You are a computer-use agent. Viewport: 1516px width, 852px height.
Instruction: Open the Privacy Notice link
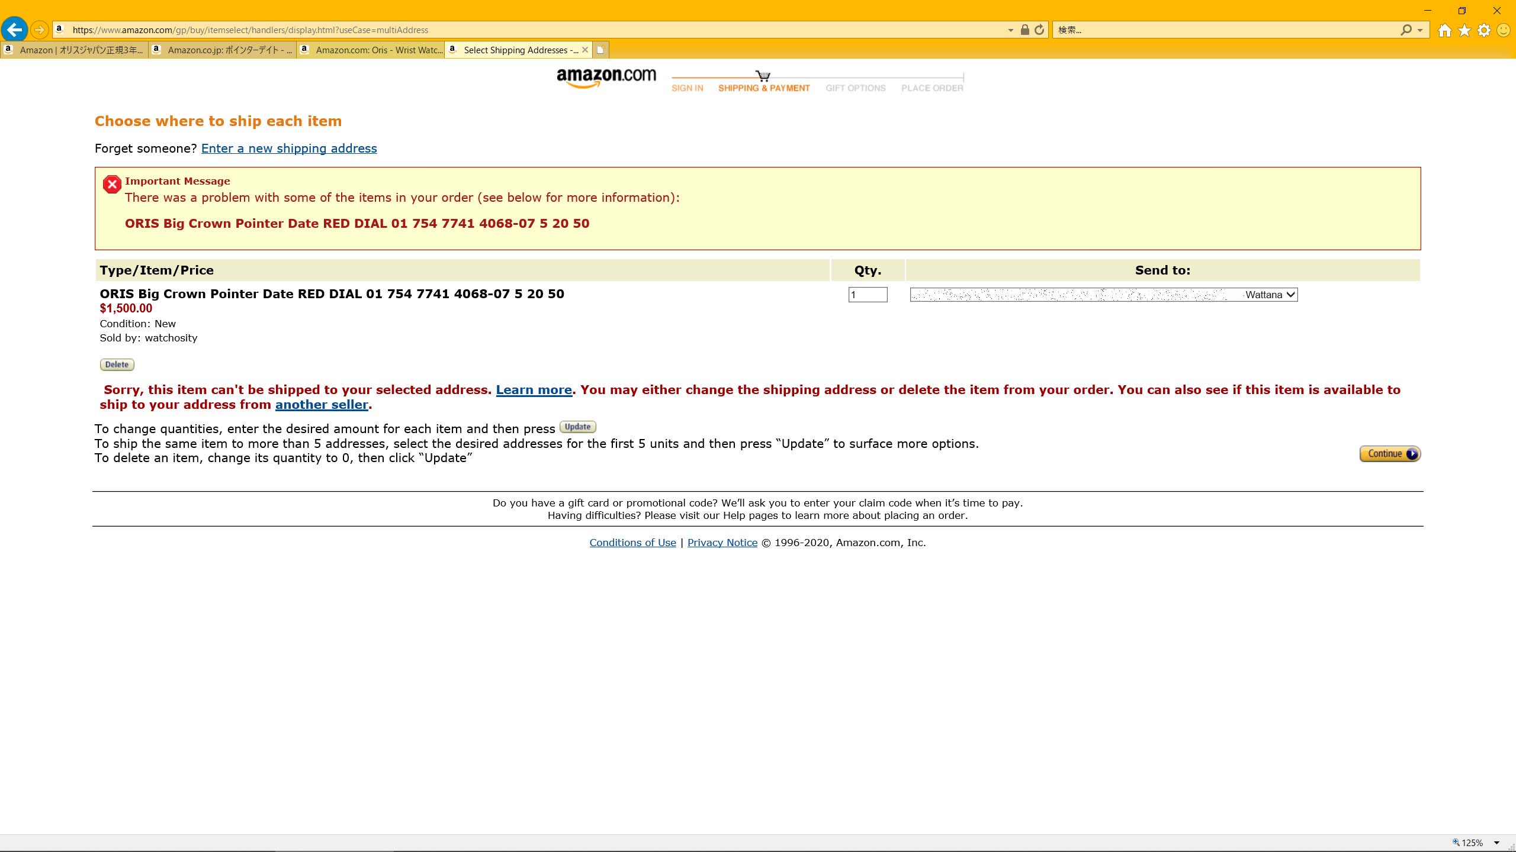[722, 543]
